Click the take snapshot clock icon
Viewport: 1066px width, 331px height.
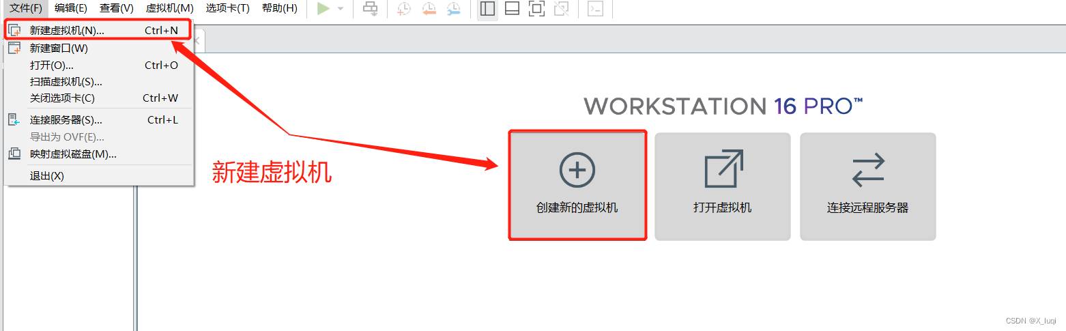(404, 8)
